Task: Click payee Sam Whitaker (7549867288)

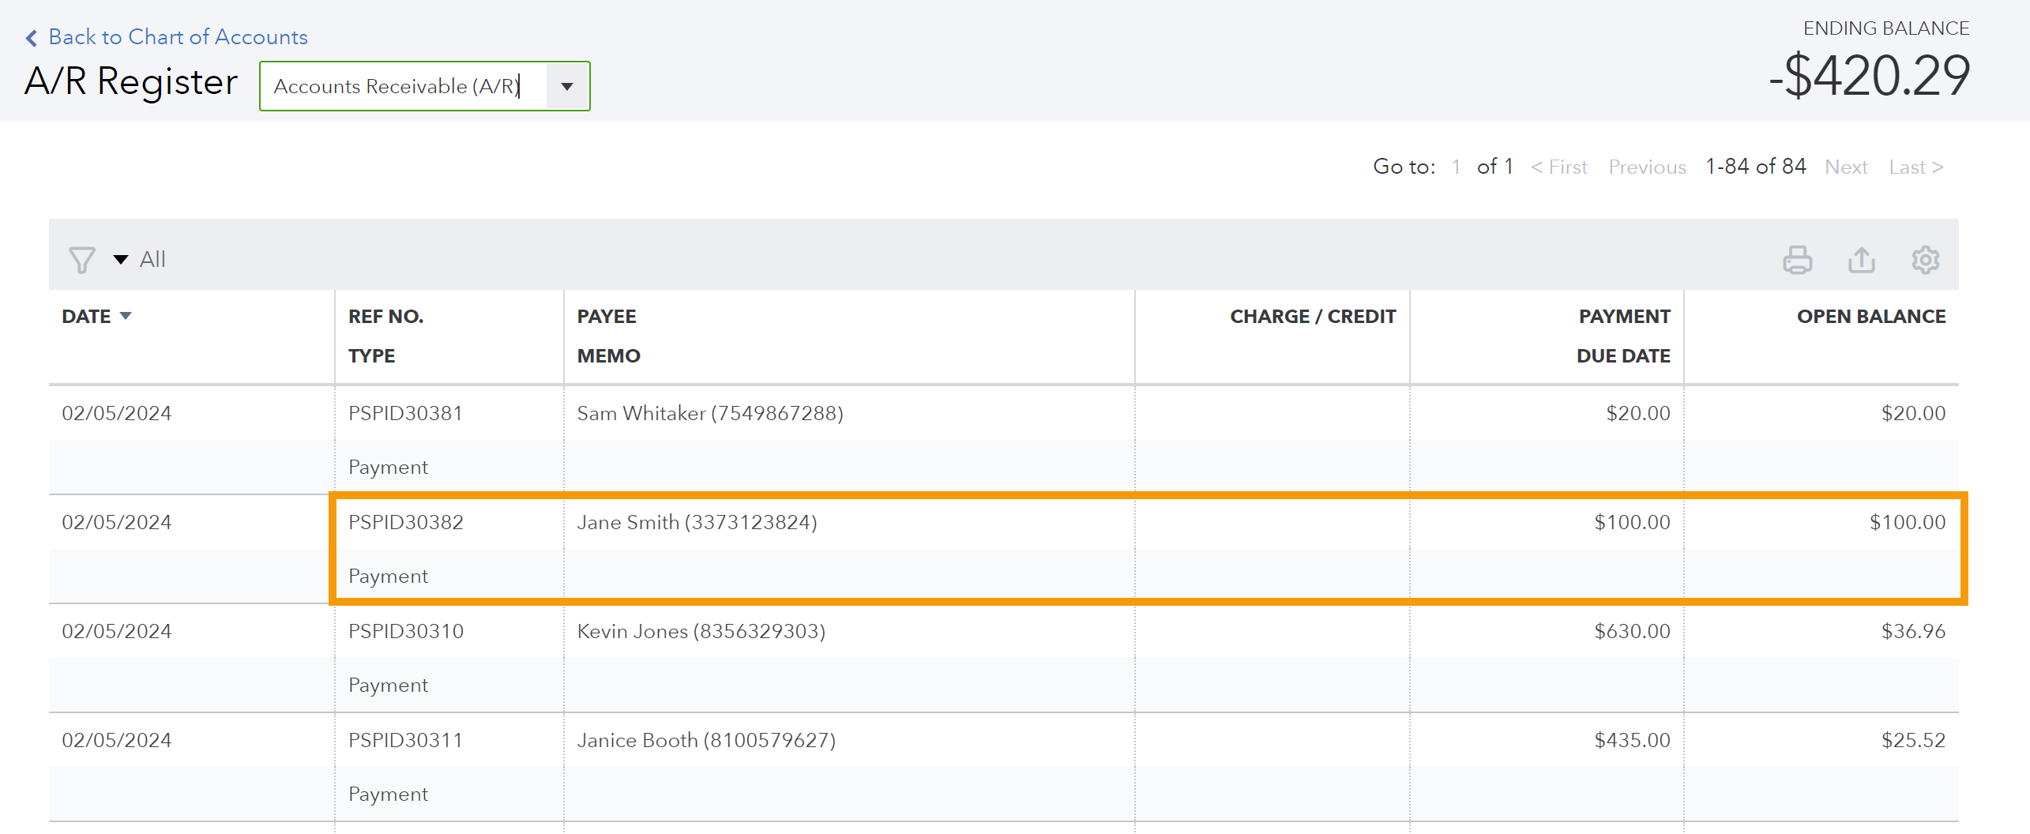Action: tap(710, 413)
